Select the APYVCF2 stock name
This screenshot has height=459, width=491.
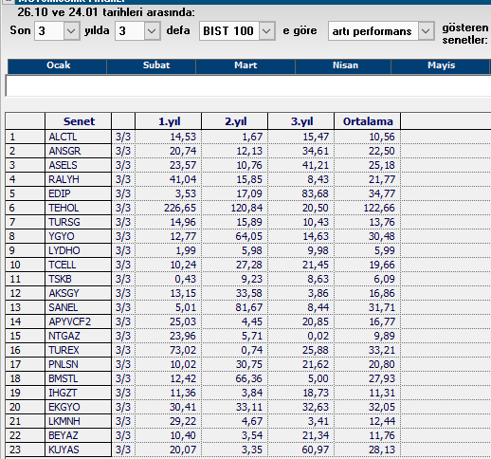tap(69, 321)
